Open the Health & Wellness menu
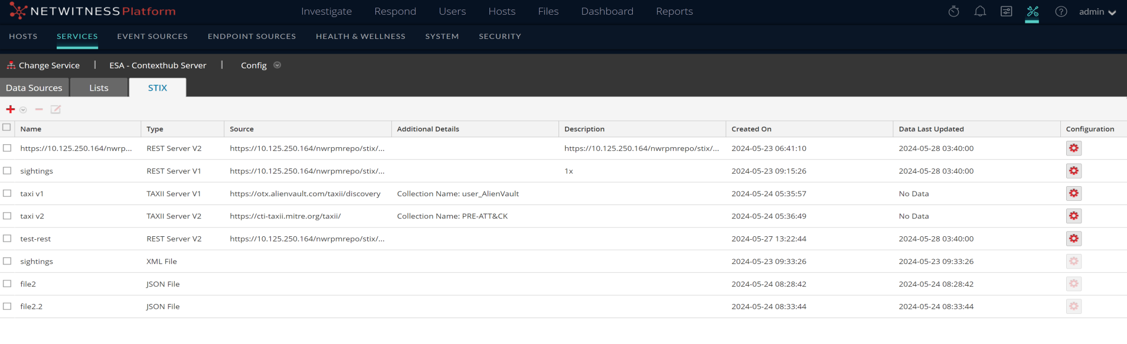Screen dimensions: 1127x344 click(360, 37)
